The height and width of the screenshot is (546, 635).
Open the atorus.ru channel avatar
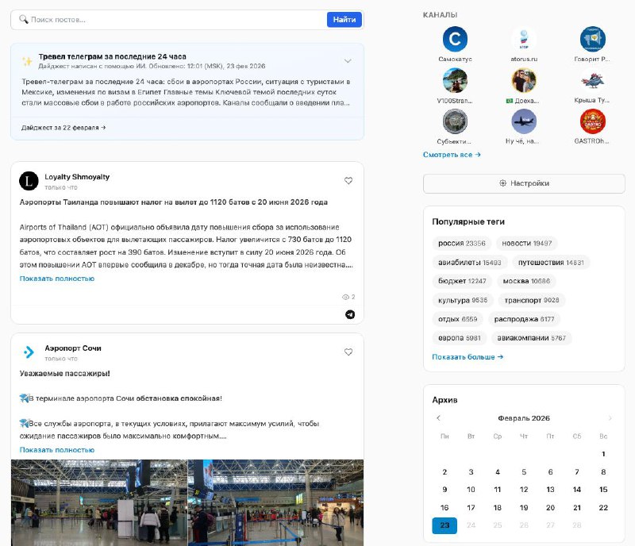tap(523, 39)
